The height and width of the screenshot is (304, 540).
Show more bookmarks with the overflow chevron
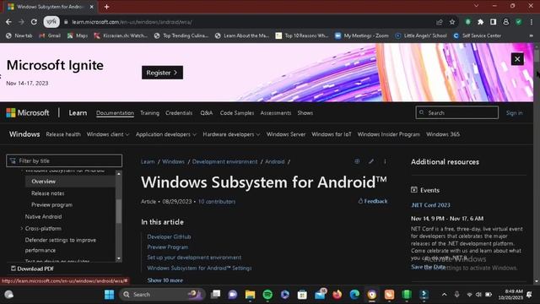[x=531, y=35]
